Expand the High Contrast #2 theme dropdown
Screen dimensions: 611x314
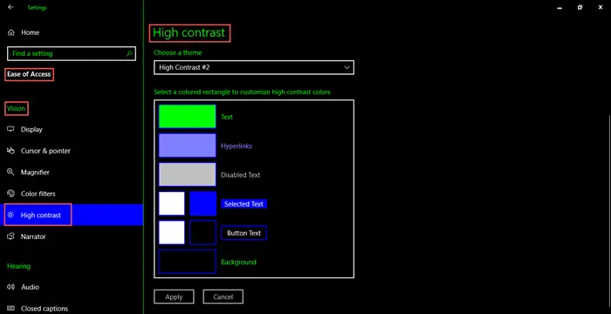[x=254, y=67]
